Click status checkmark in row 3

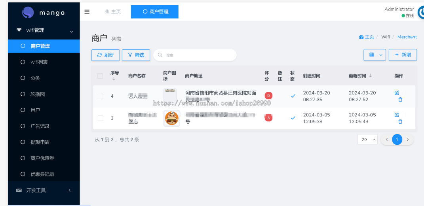coord(293,118)
